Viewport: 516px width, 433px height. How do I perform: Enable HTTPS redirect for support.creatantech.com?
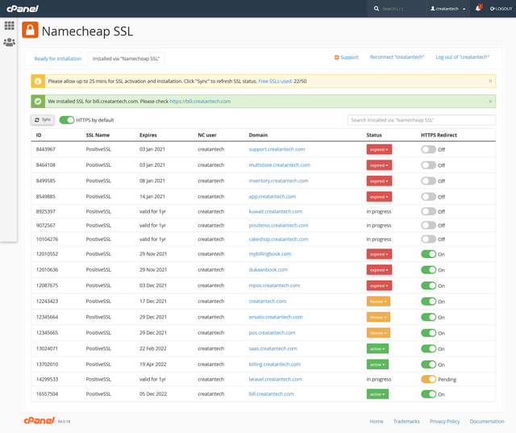428,149
